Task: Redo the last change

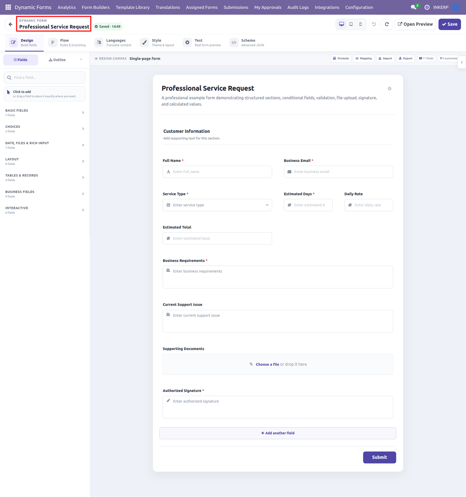Action: tap(387, 24)
